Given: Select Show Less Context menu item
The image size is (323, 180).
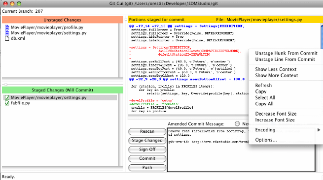Looking at the screenshot, I should (276, 69).
